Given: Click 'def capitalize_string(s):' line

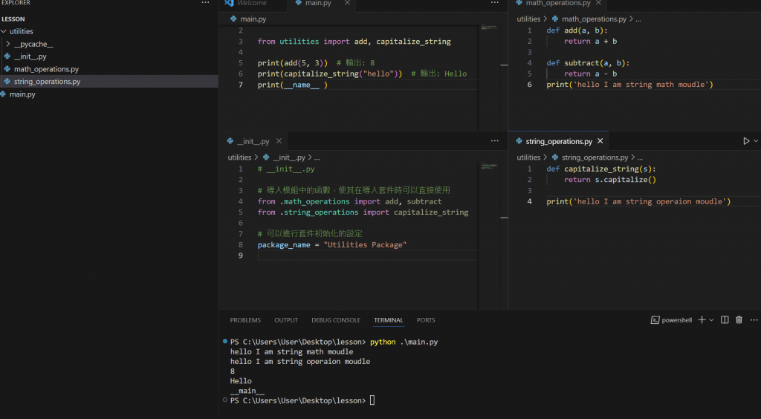Looking at the screenshot, I should tap(601, 169).
